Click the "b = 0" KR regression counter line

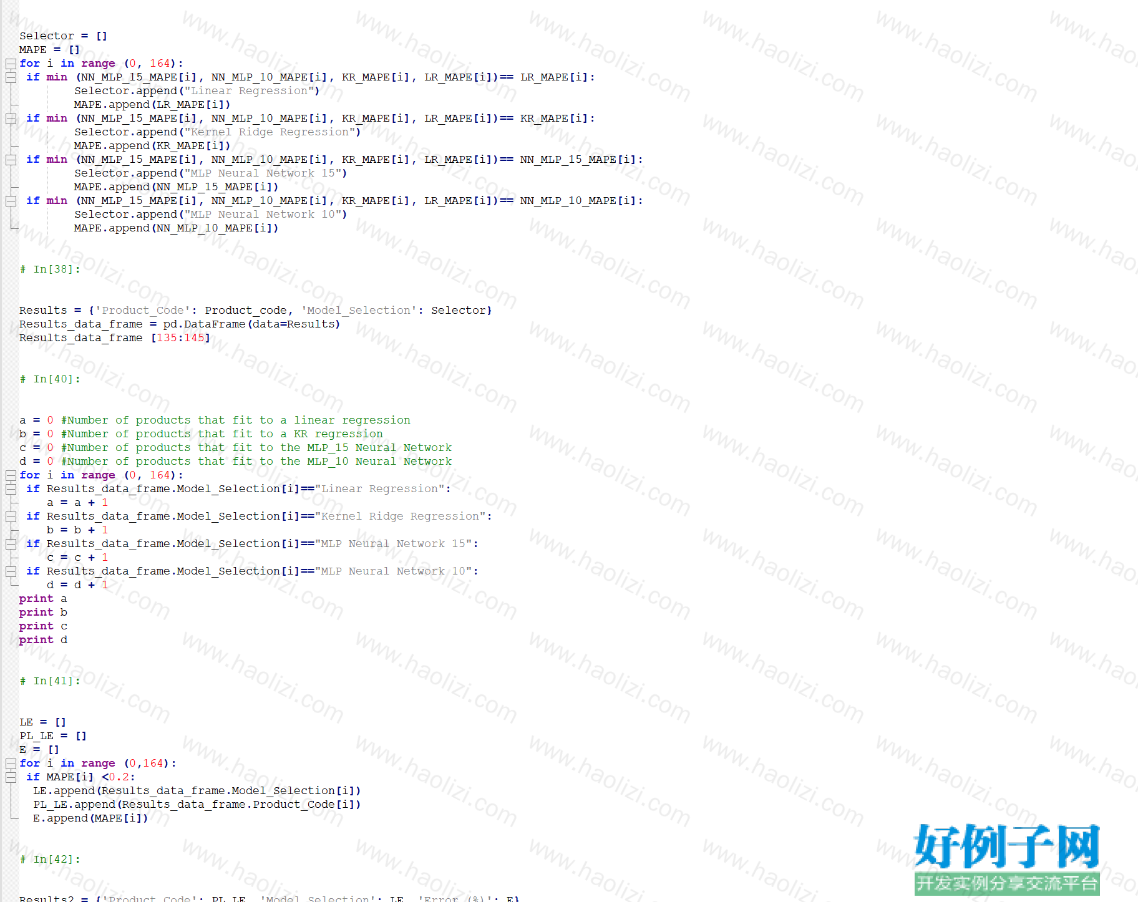point(201,434)
